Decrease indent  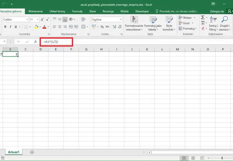coord(71,27)
